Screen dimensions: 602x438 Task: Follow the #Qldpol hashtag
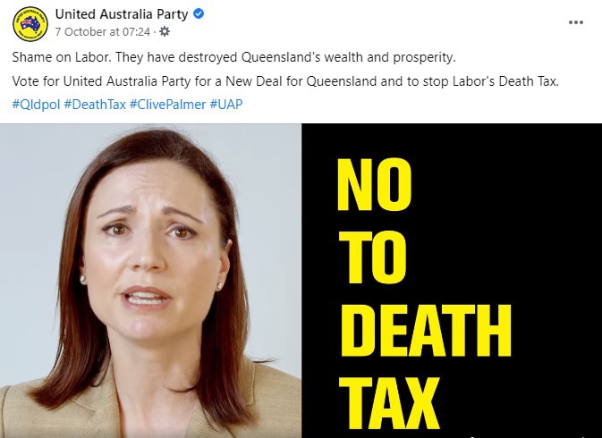click(x=36, y=105)
